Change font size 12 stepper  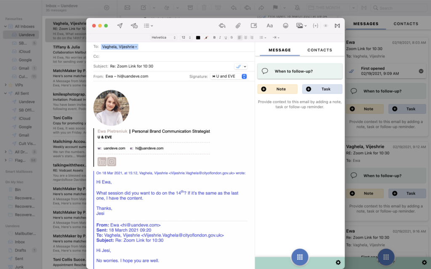click(186, 37)
